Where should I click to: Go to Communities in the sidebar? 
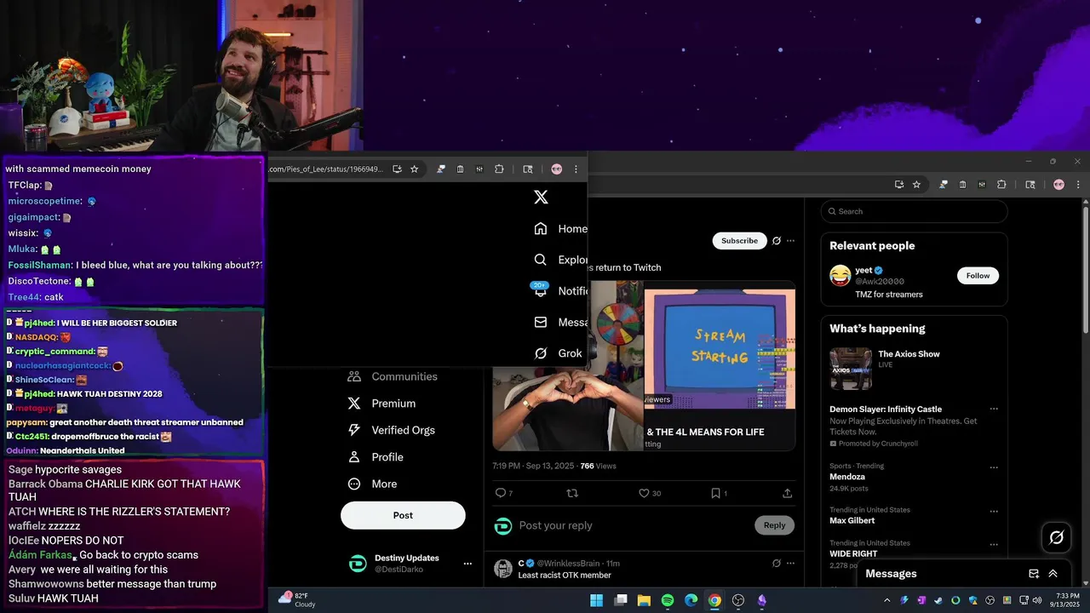[x=393, y=376]
